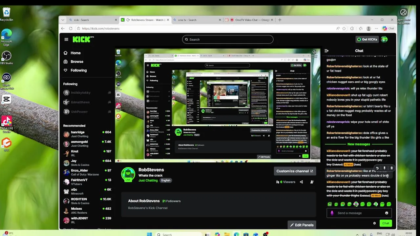Viewport: 420px width, 236px height.
Task: Click RobStevens live avatar
Action: [128, 174]
